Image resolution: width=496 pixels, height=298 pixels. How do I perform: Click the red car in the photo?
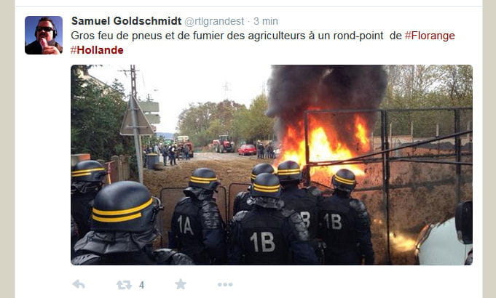247,150
